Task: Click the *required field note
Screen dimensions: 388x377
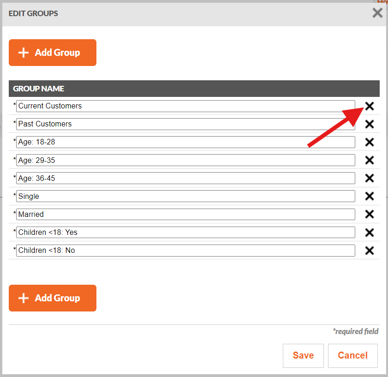Action: (356, 331)
